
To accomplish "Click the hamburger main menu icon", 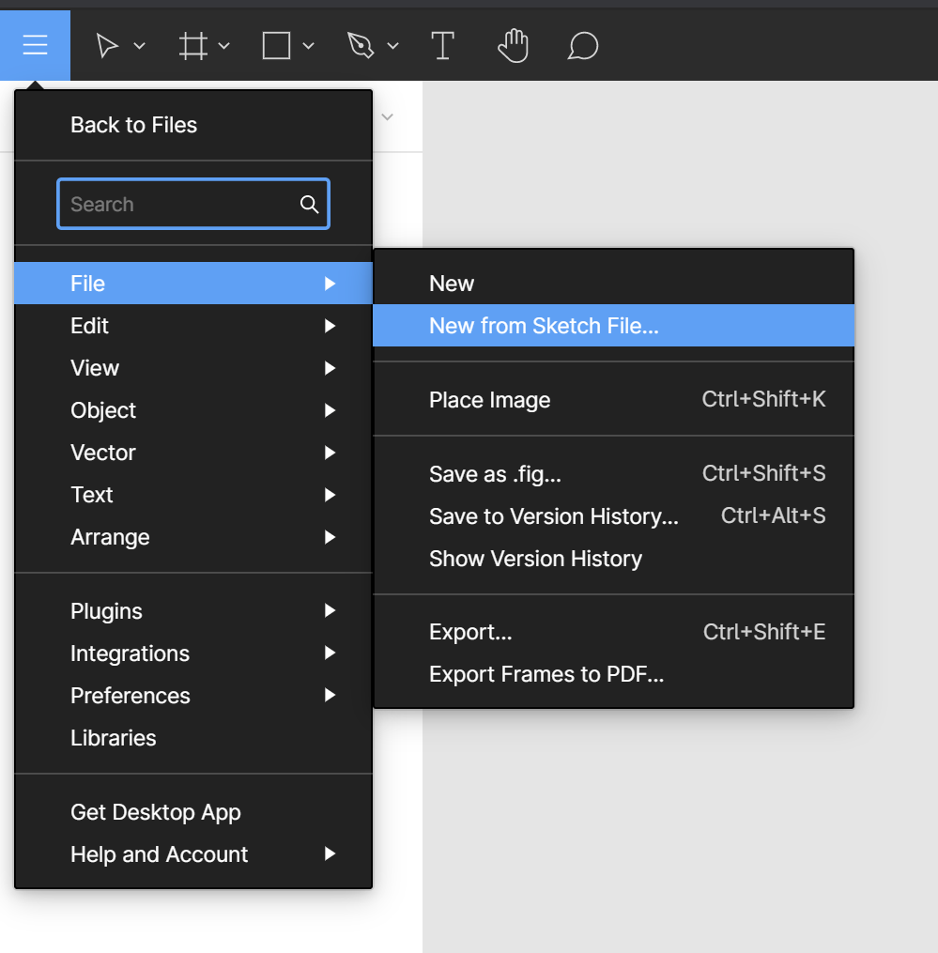I will (36, 45).
